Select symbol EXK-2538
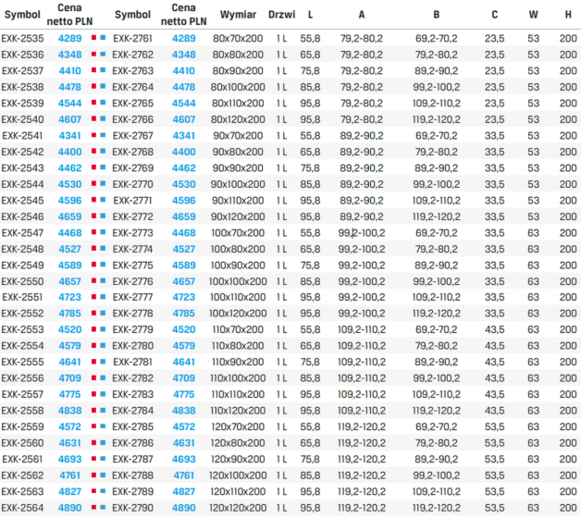The width and height of the screenshot is (581, 518). [x=22, y=87]
